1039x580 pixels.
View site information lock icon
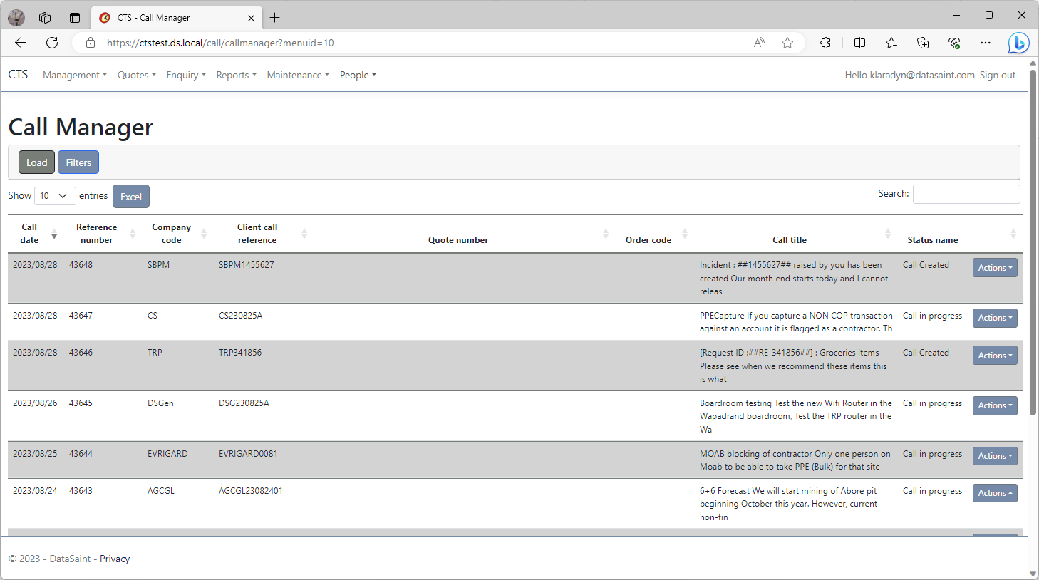pyautogui.click(x=91, y=43)
